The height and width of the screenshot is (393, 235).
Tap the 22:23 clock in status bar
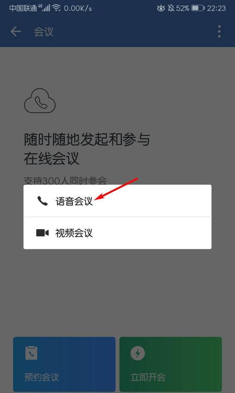point(216,8)
